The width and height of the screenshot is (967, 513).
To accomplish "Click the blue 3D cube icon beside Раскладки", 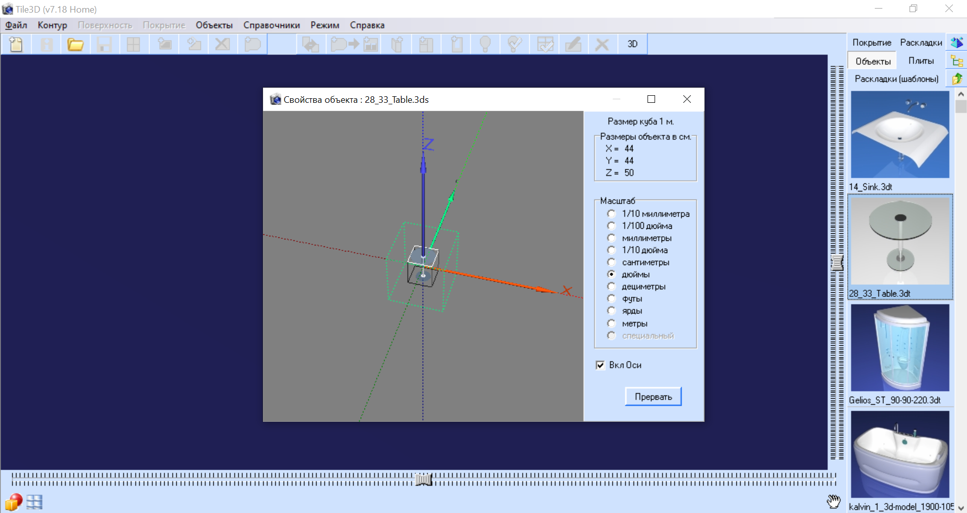I will 956,42.
